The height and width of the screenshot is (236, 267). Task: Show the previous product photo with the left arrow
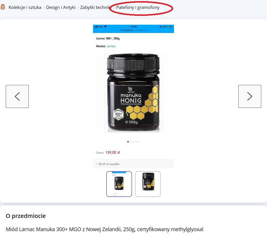[x=17, y=96]
